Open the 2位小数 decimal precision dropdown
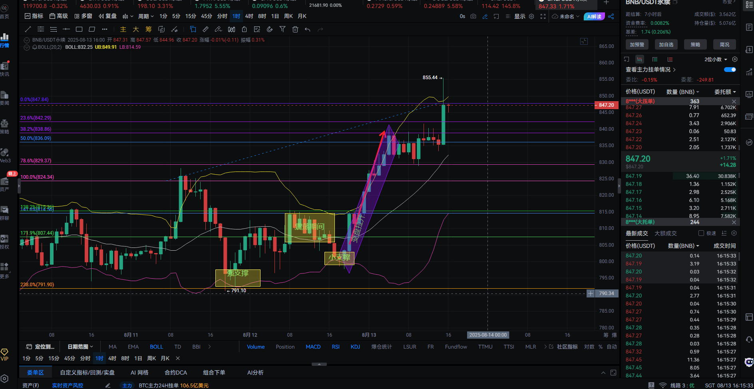 (716, 59)
